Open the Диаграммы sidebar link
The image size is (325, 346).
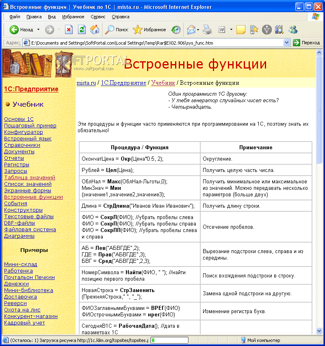tap(19, 236)
